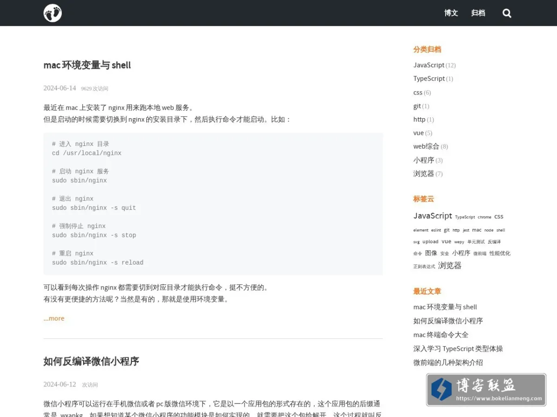This screenshot has height=417, width=557.
Task: Select TypeScript (1) category
Action: click(x=433, y=79)
